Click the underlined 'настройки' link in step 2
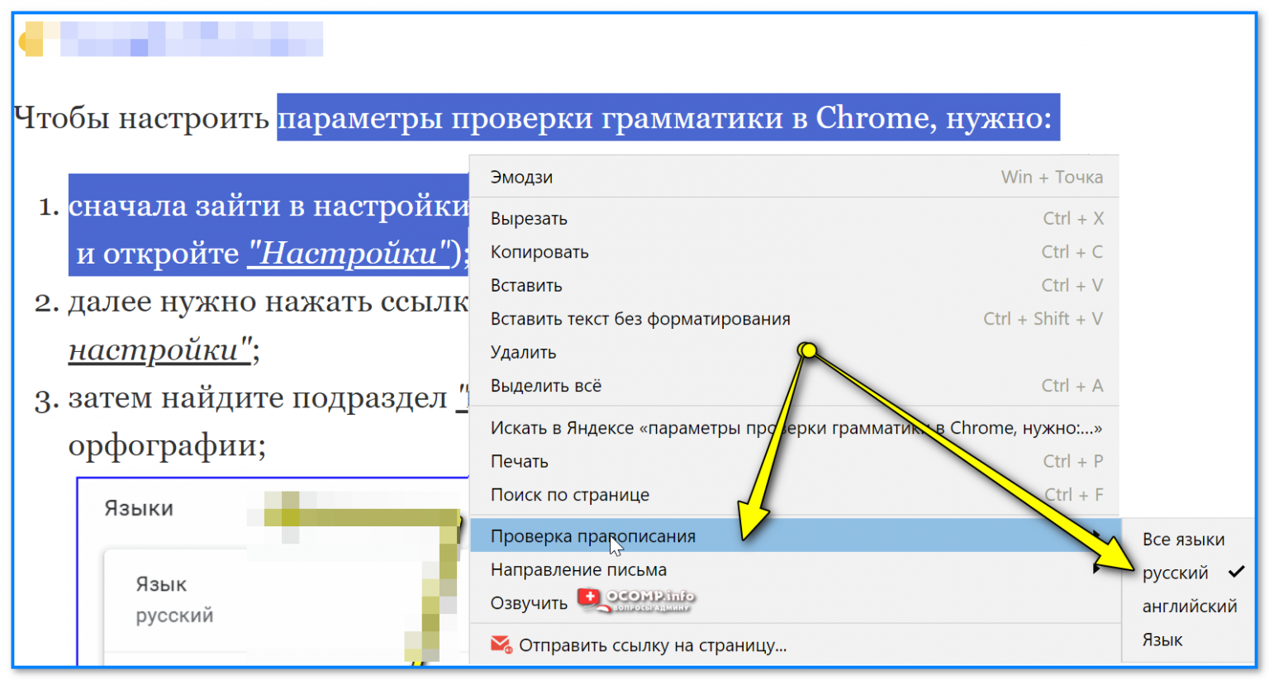This screenshot has height=680, width=1269. [159, 350]
